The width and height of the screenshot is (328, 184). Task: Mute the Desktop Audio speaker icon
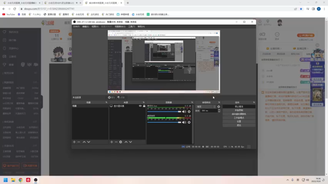coord(184,122)
